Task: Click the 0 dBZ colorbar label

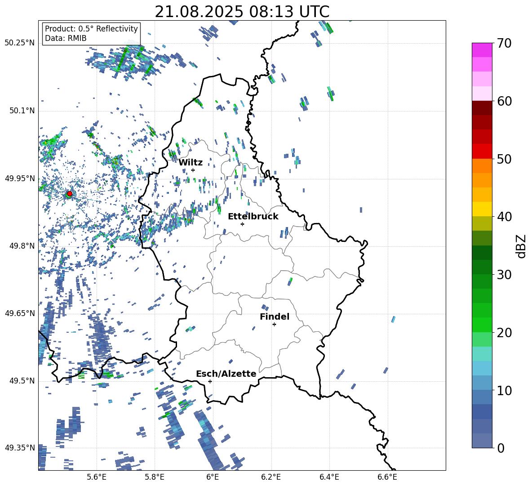Action: pos(501,448)
